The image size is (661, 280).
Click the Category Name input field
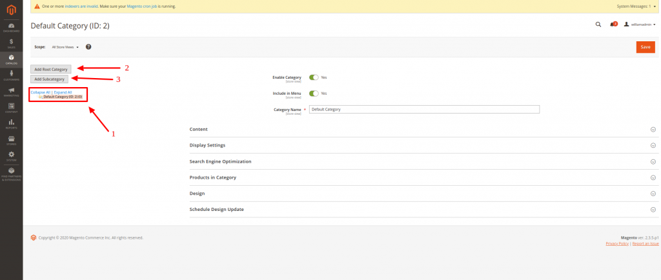tap(423, 110)
